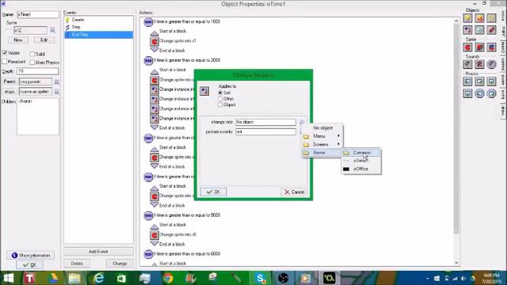Click the New sprite button

pos(17,40)
